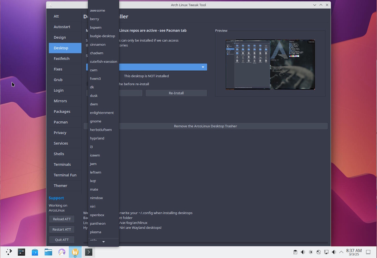This screenshot has height=258, width=377.
Task: Switch to the Pacman sidebar tab
Action: (x=61, y=122)
